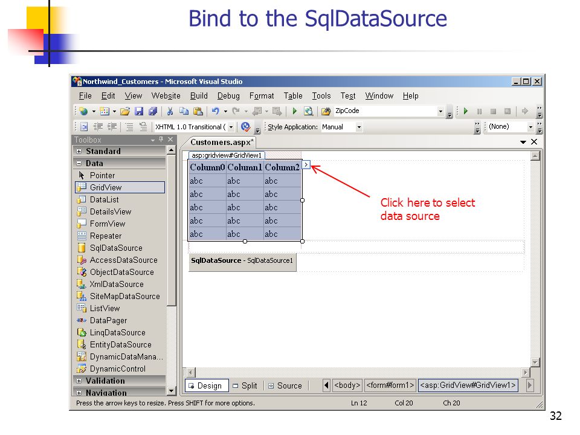Click the debug Continue green arrow

[x=466, y=111]
